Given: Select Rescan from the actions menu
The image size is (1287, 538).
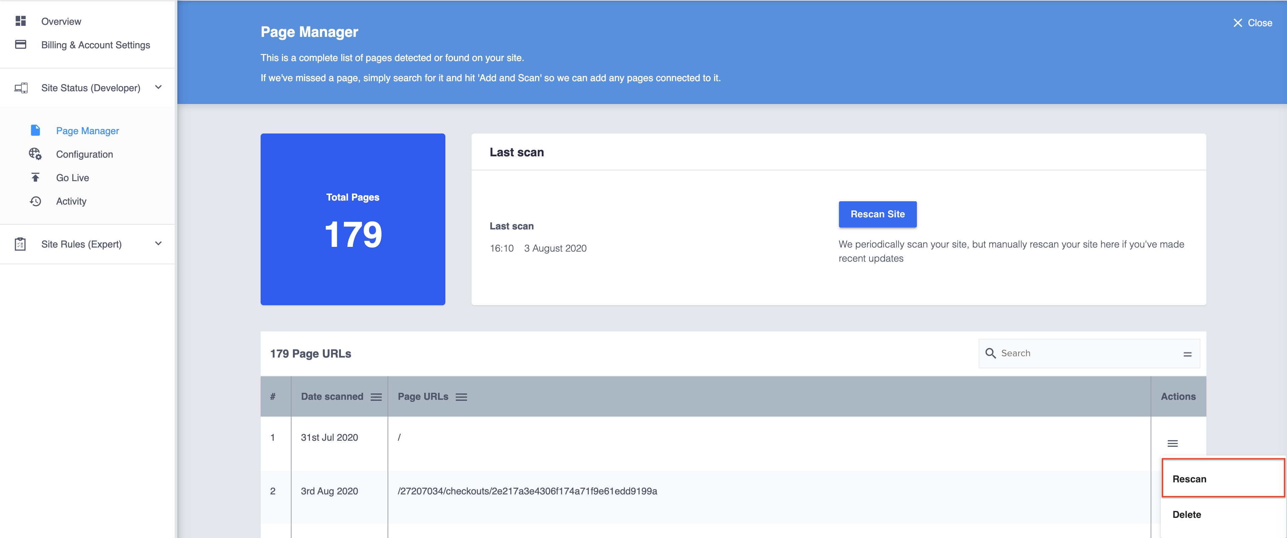Looking at the screenshot, I should click(x=1189, y=479).
